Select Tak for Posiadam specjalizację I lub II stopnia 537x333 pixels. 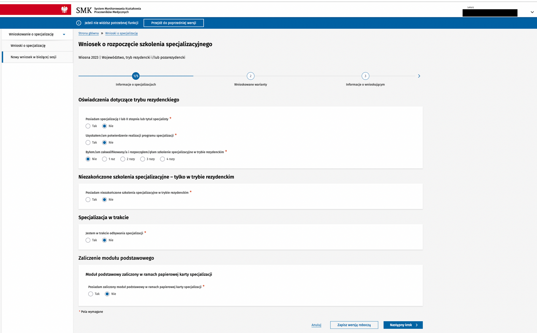point(88,126)
